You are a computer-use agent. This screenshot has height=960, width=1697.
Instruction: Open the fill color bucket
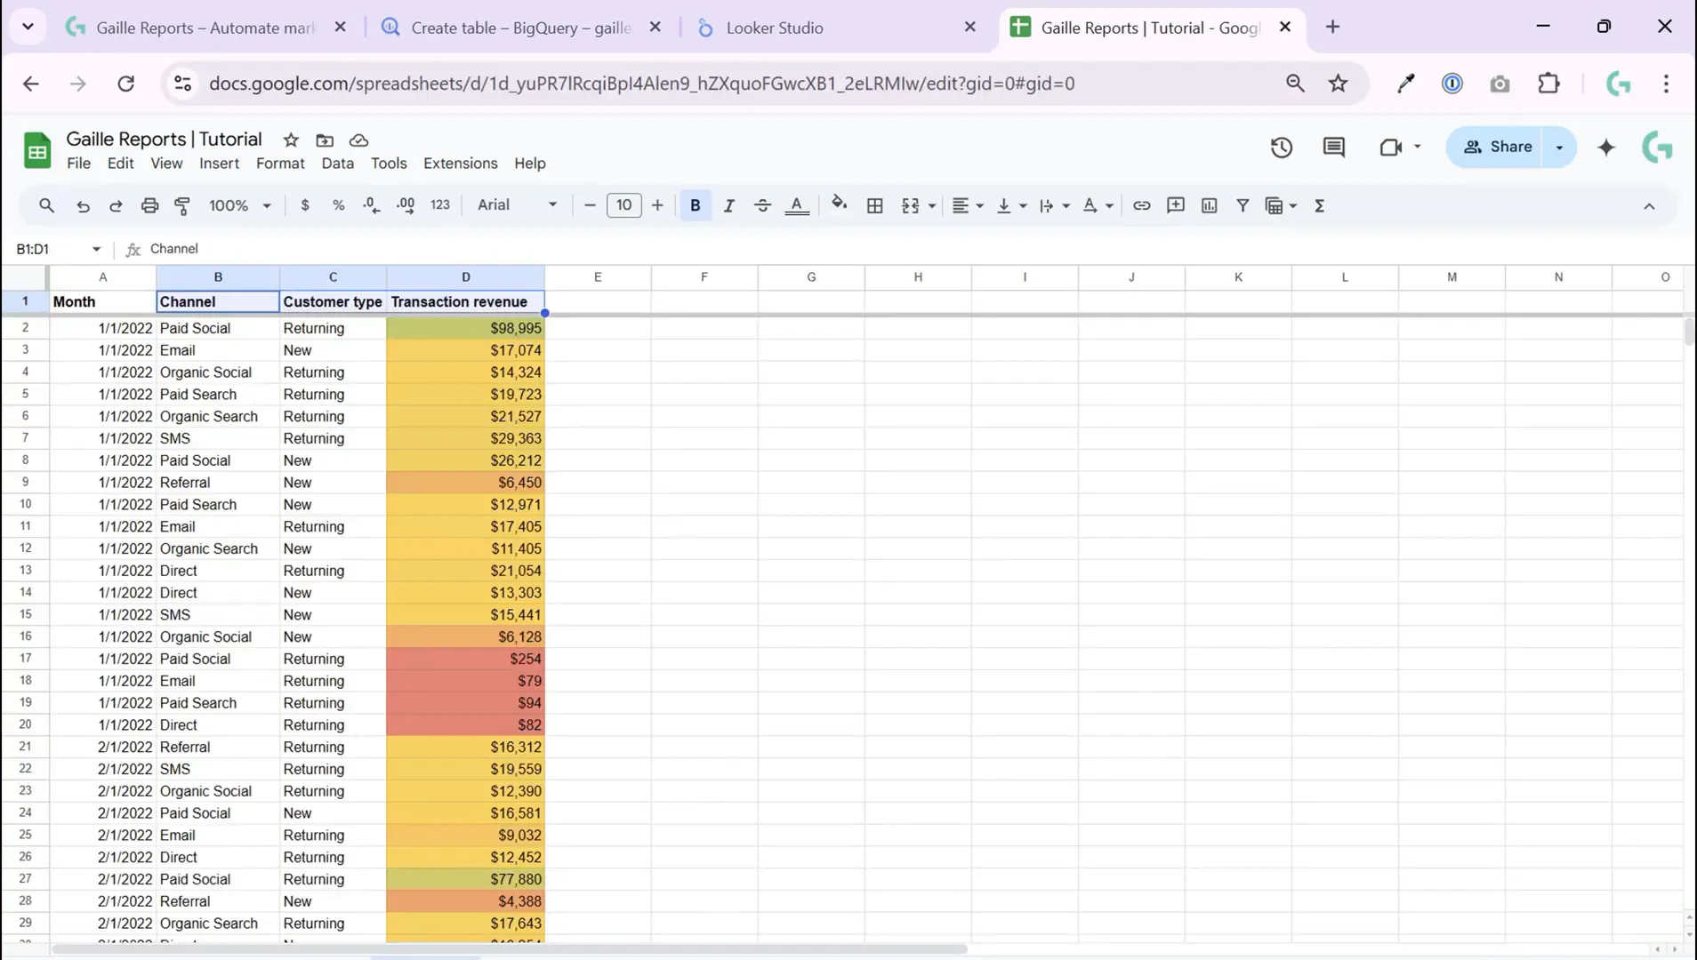coord(839,205)
